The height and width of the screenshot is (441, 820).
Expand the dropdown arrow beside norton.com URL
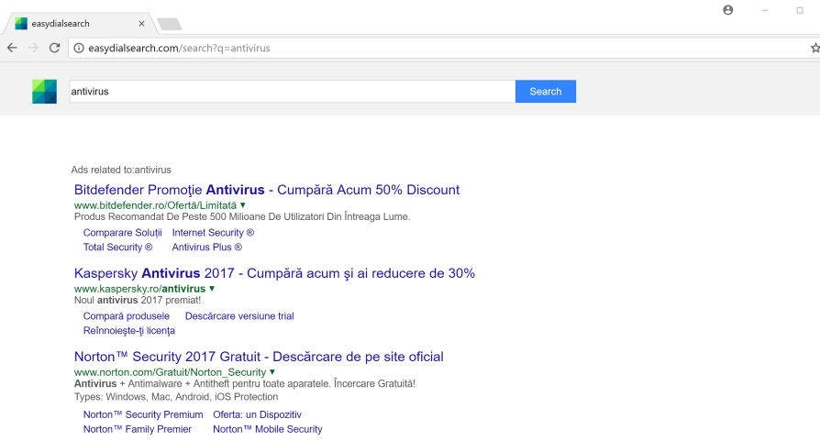click(x=271, y=372)
